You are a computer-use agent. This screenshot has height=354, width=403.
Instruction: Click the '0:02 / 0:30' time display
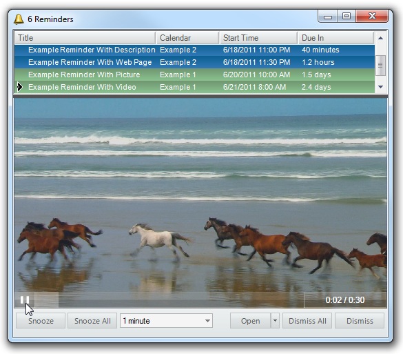(x=345, y=300)
